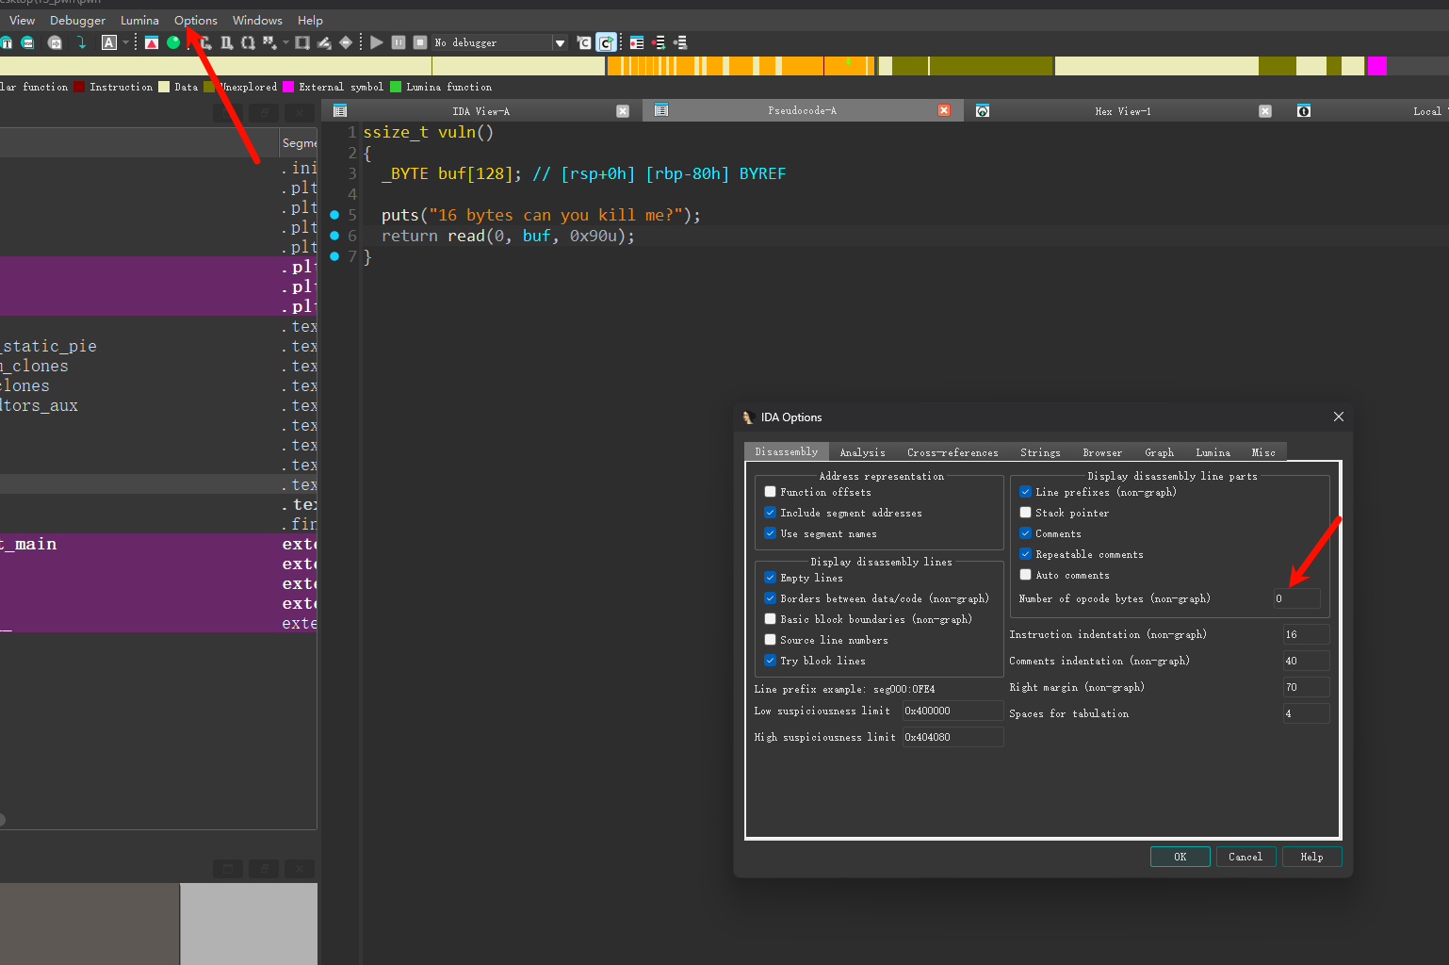Click the stop process square icon
This screenshot has width=1449, height=965.
coord(420,42)
